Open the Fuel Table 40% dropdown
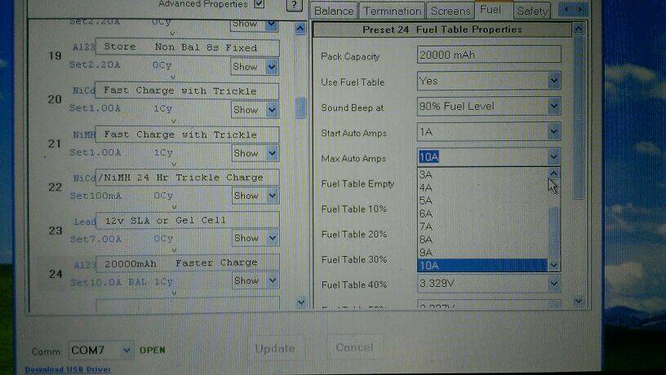666x375 pixels. pos(553,284)
